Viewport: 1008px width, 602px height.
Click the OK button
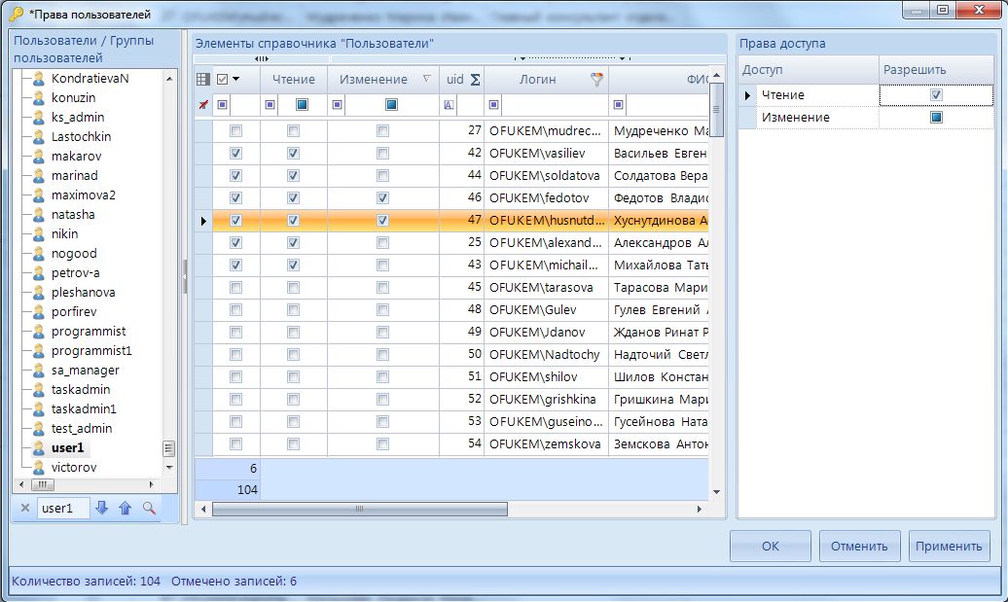770,546
